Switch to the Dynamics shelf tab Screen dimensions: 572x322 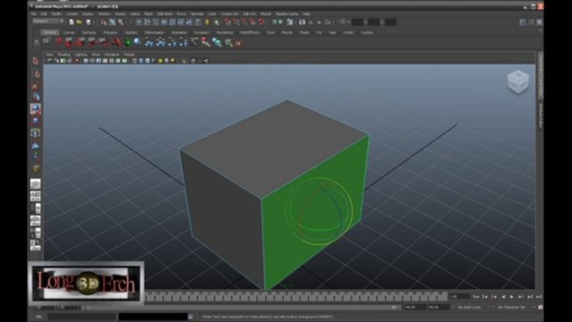click(201, 32)
